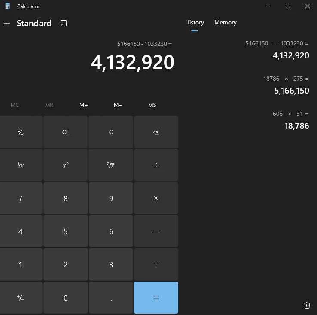Click the MS memory store button
The width and height of the screenshot is (317, 315).
point(152,105)
